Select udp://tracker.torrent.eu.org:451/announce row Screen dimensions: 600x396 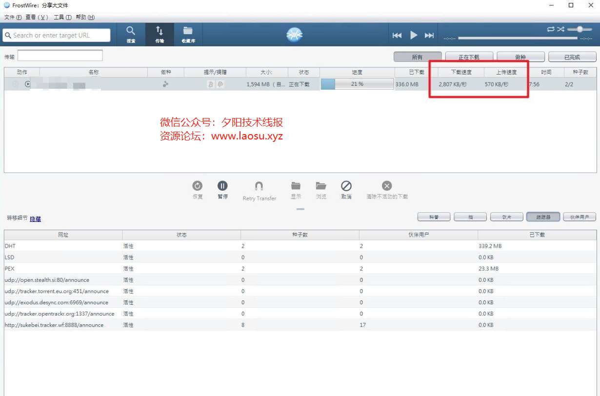point(300,291)
